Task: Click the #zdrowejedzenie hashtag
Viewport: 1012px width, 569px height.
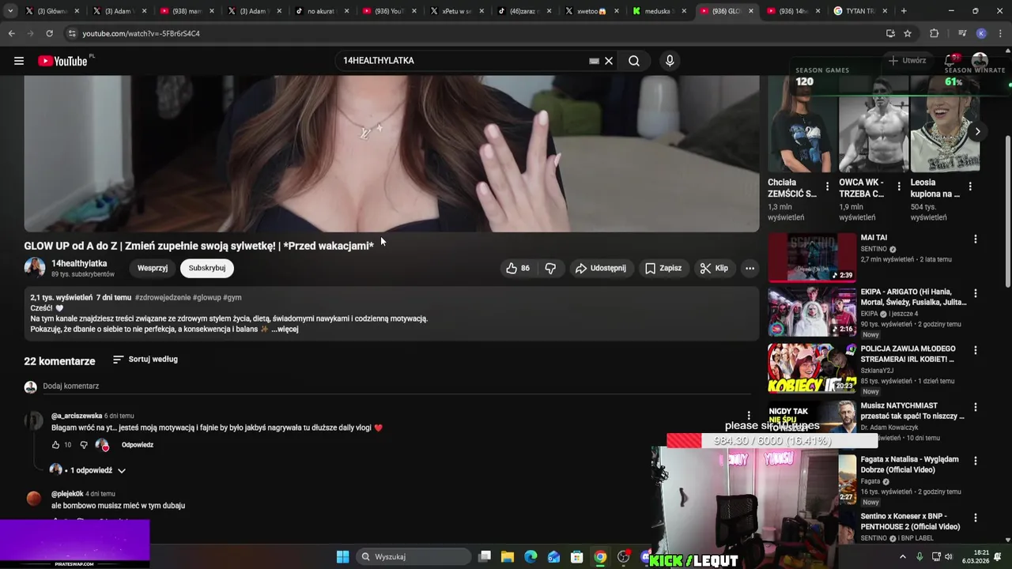Action: (x=162, y=298)
